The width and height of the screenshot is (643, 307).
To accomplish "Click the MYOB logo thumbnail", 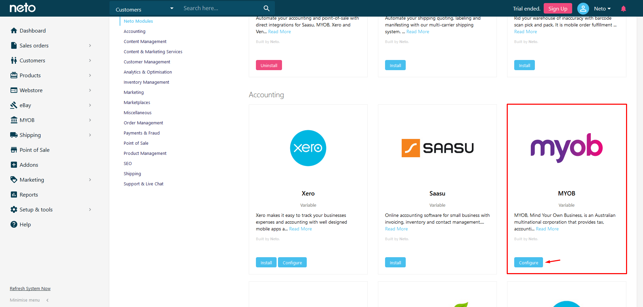I will 567,148.
